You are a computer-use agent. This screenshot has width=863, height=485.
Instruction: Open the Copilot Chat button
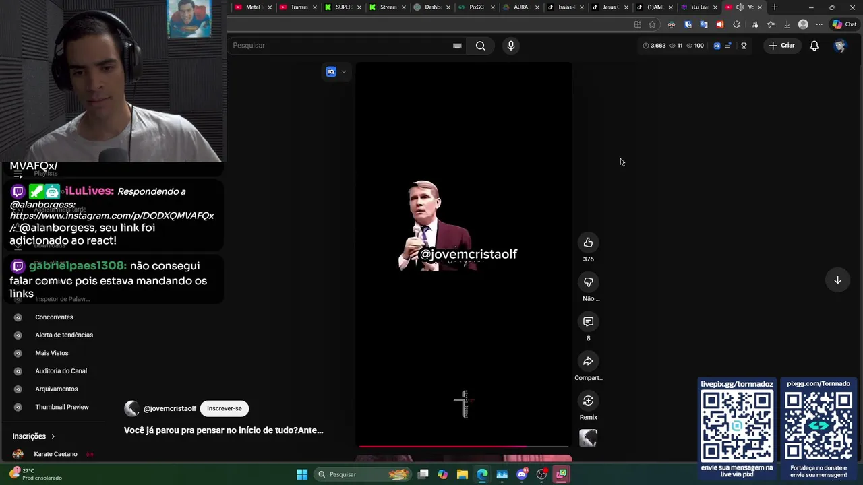click(x=844, y=24)
